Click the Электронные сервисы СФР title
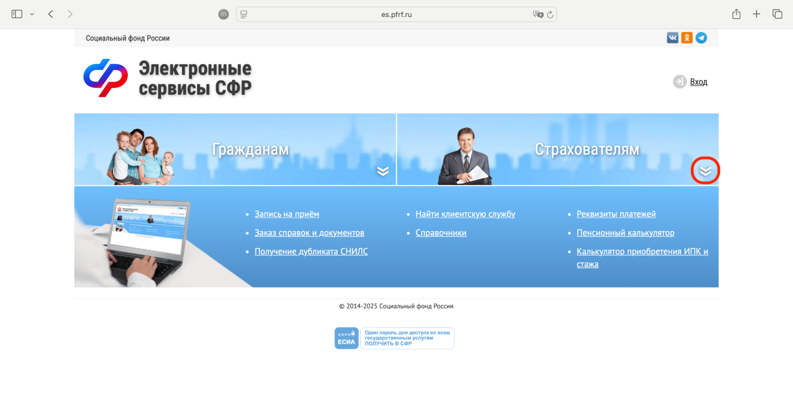 point(195,78)
